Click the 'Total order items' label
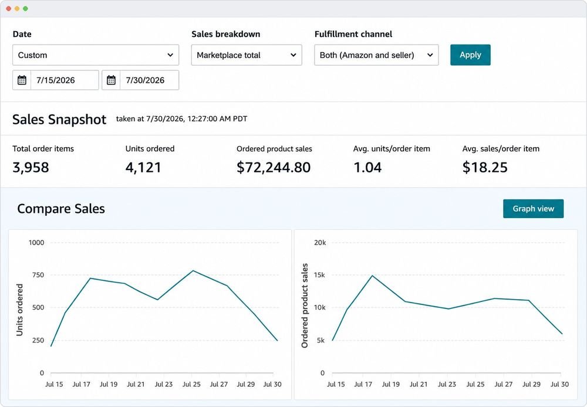This screenshot has height=407, width=587. tap(43, 148)
